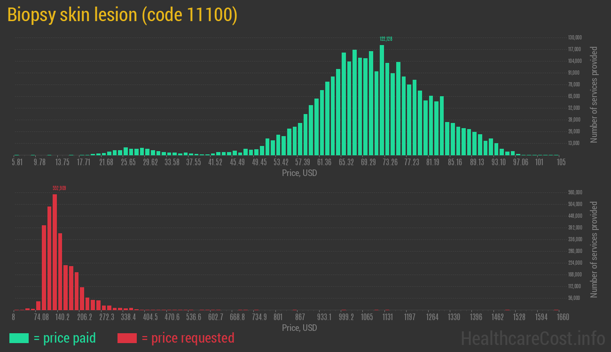Click the tallest red bar in price requested chart
Image resolution: width=611 pixels, height=352 pixels.
click(55, 252)
